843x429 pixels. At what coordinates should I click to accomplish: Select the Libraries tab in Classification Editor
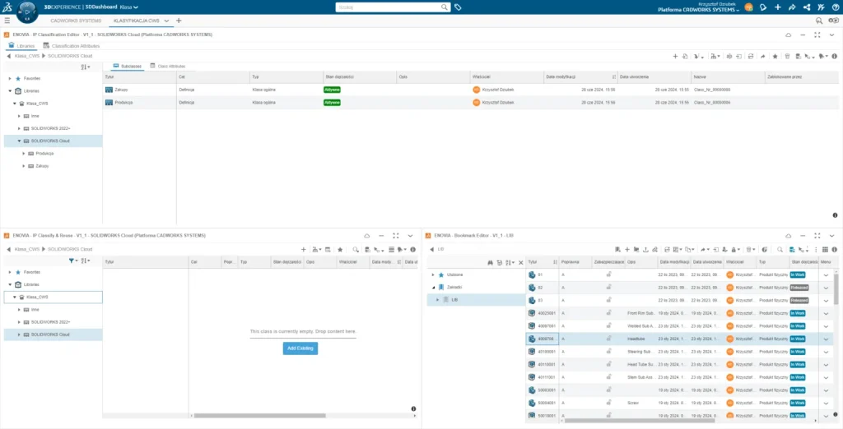click(22, 46)
